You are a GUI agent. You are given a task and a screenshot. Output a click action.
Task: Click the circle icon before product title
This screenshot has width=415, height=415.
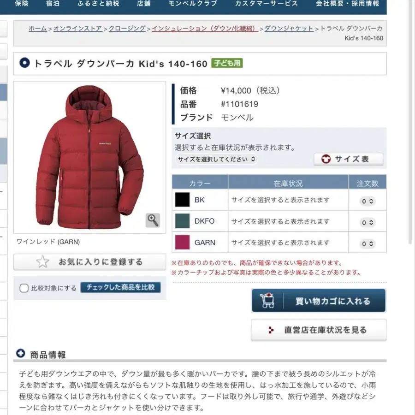pyautogui.click(x=24, y=63)
